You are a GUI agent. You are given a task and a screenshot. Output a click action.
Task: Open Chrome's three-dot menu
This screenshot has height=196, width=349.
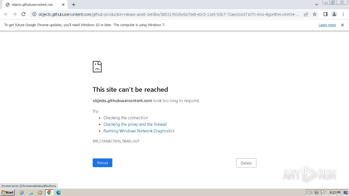pos(343,14)
